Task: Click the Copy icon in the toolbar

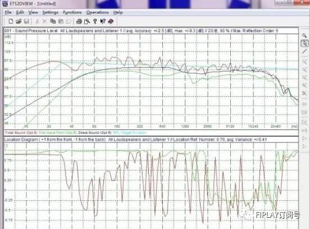Action: point(53,21)
